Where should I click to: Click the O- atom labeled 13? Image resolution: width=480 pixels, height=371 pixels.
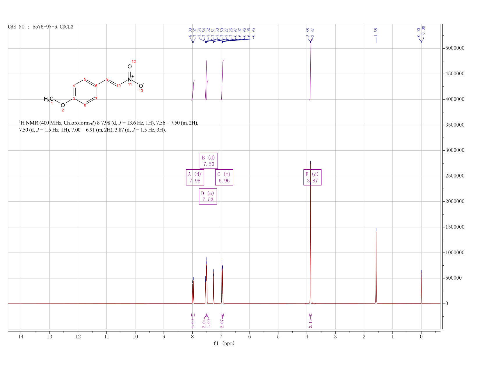pyautogui.click(x=141, y=86)
